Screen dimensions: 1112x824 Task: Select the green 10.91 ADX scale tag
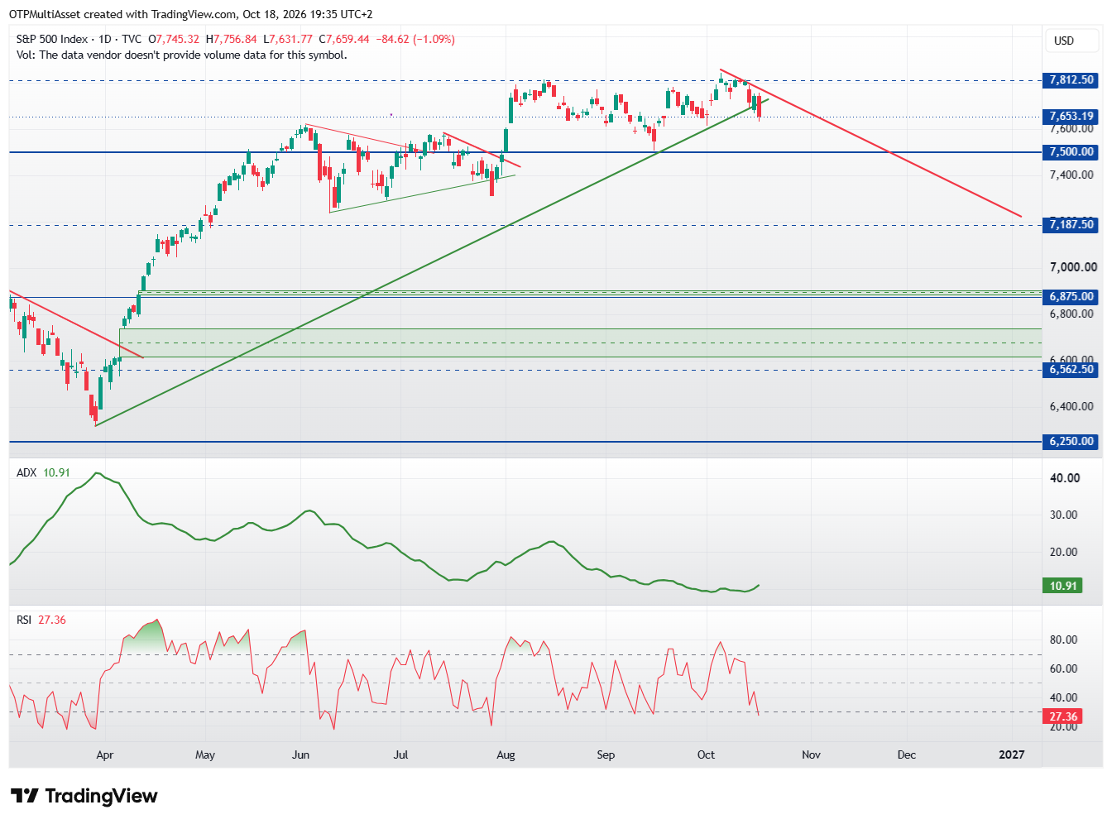(x=1063, y=586)
